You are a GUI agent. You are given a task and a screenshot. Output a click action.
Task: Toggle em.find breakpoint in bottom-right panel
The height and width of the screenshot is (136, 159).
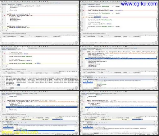pos(84,102)
